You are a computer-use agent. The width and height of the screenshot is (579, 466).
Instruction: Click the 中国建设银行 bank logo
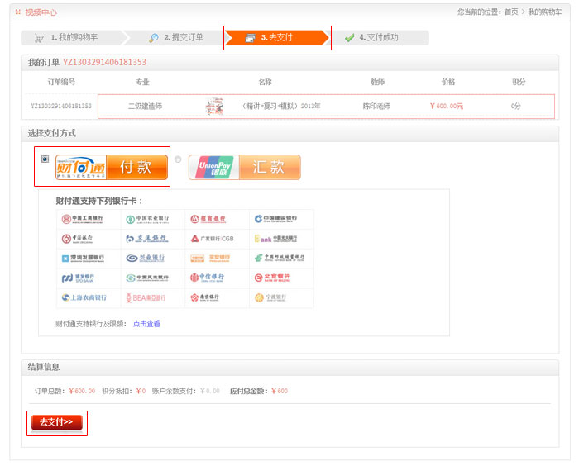tap(275, 219)
